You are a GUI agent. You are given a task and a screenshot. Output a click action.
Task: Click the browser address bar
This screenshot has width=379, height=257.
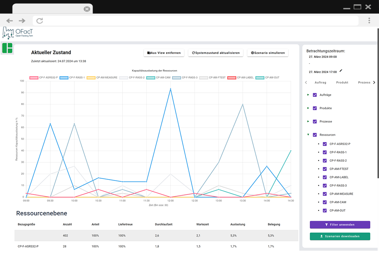pyautogui.click(x=195, y=21)
